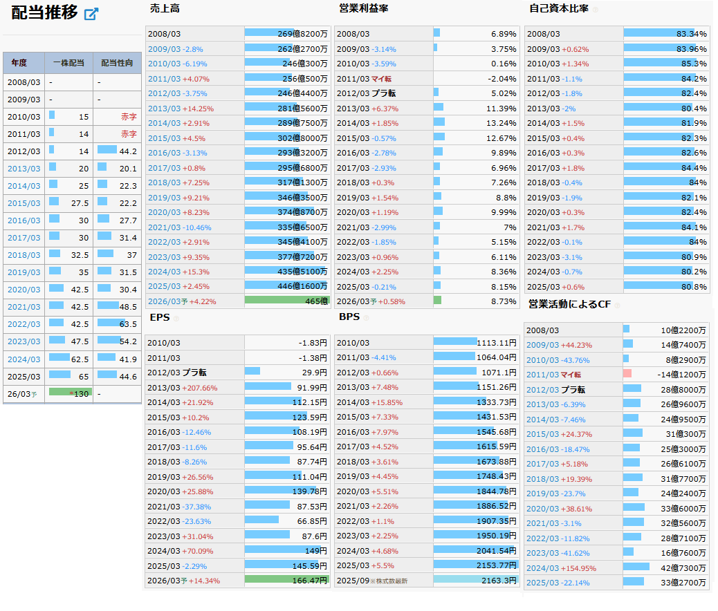Click the help icon next to 自己資本比率

coord(596,10)
